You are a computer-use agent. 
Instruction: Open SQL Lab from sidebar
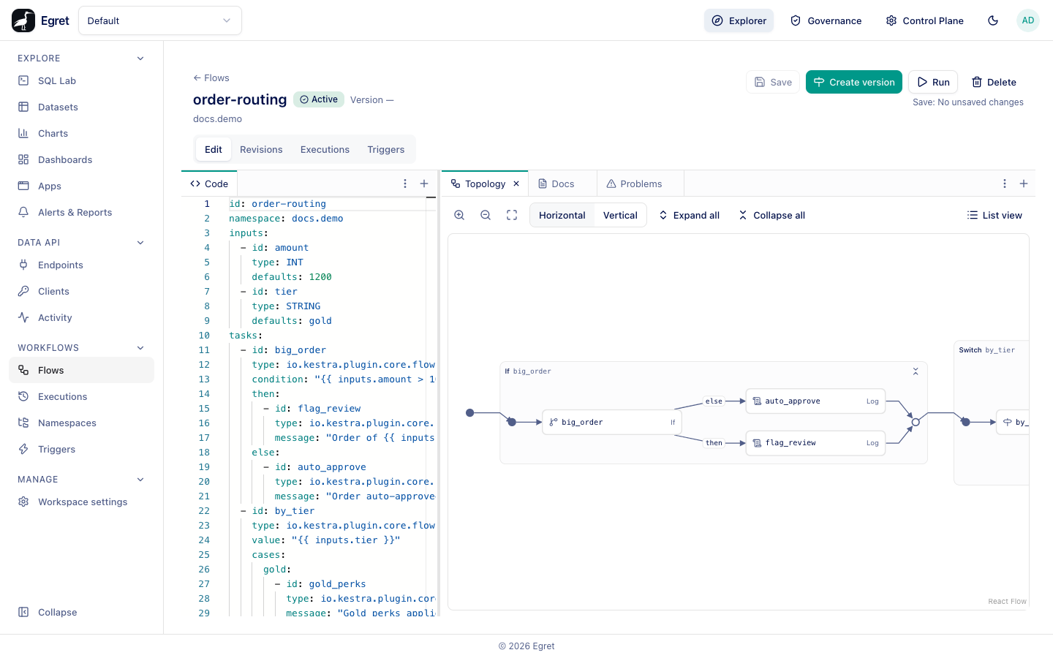coord(81,80)
